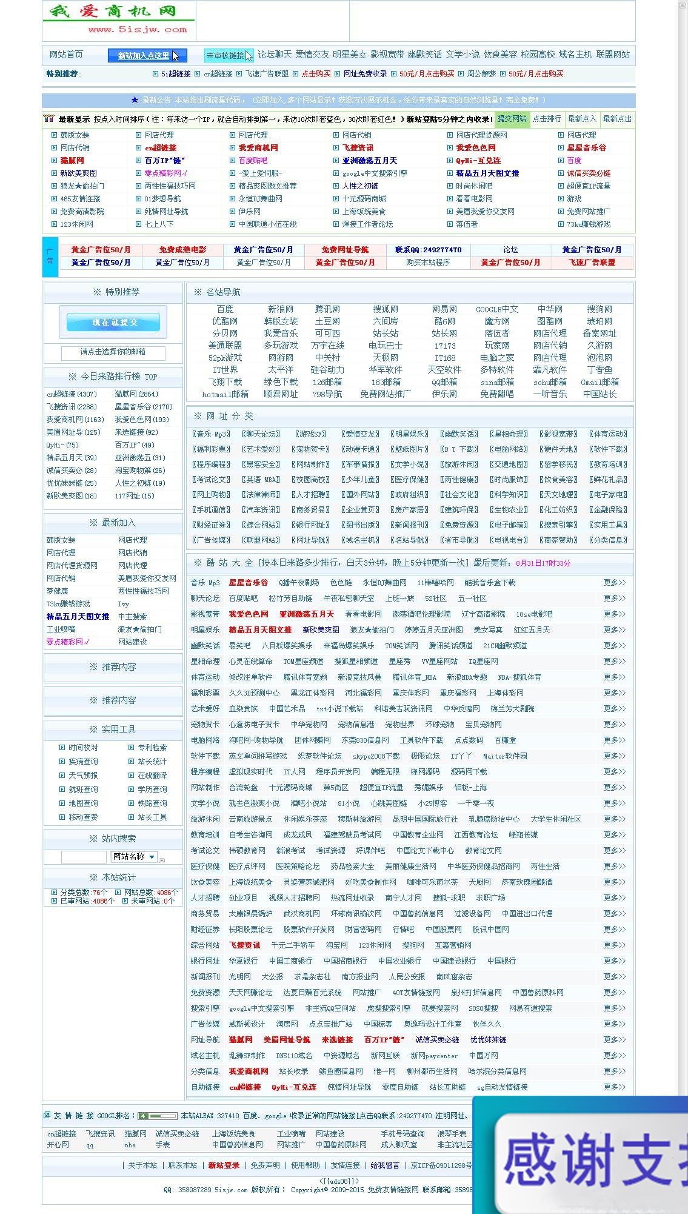Viewport: 688px width, 1214px height.
Task: Expand 更多>> in the 自助链接 row
Action: [614, 1087]
